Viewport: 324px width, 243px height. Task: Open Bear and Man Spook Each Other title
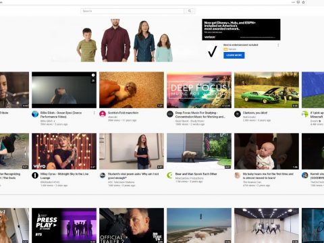pos(196,174)
